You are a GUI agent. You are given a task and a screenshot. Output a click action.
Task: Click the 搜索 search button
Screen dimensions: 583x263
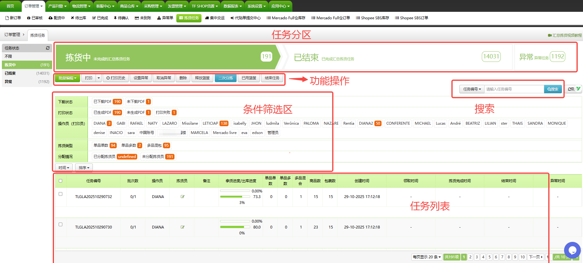point(553,89)
